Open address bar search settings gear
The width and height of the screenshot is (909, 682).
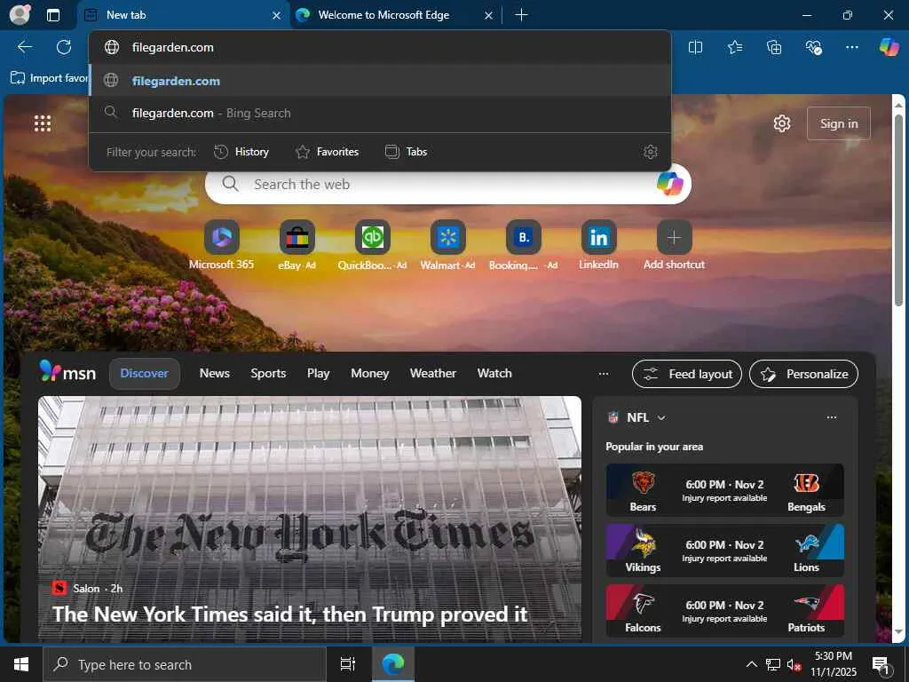click(651, 152)
